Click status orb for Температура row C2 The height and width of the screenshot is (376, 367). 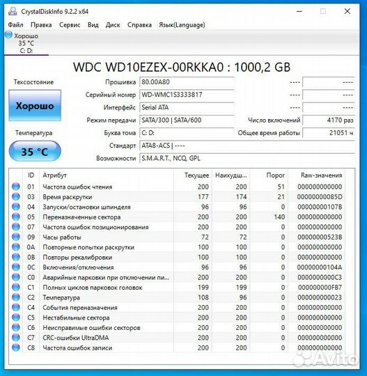(x=16, y=297)
